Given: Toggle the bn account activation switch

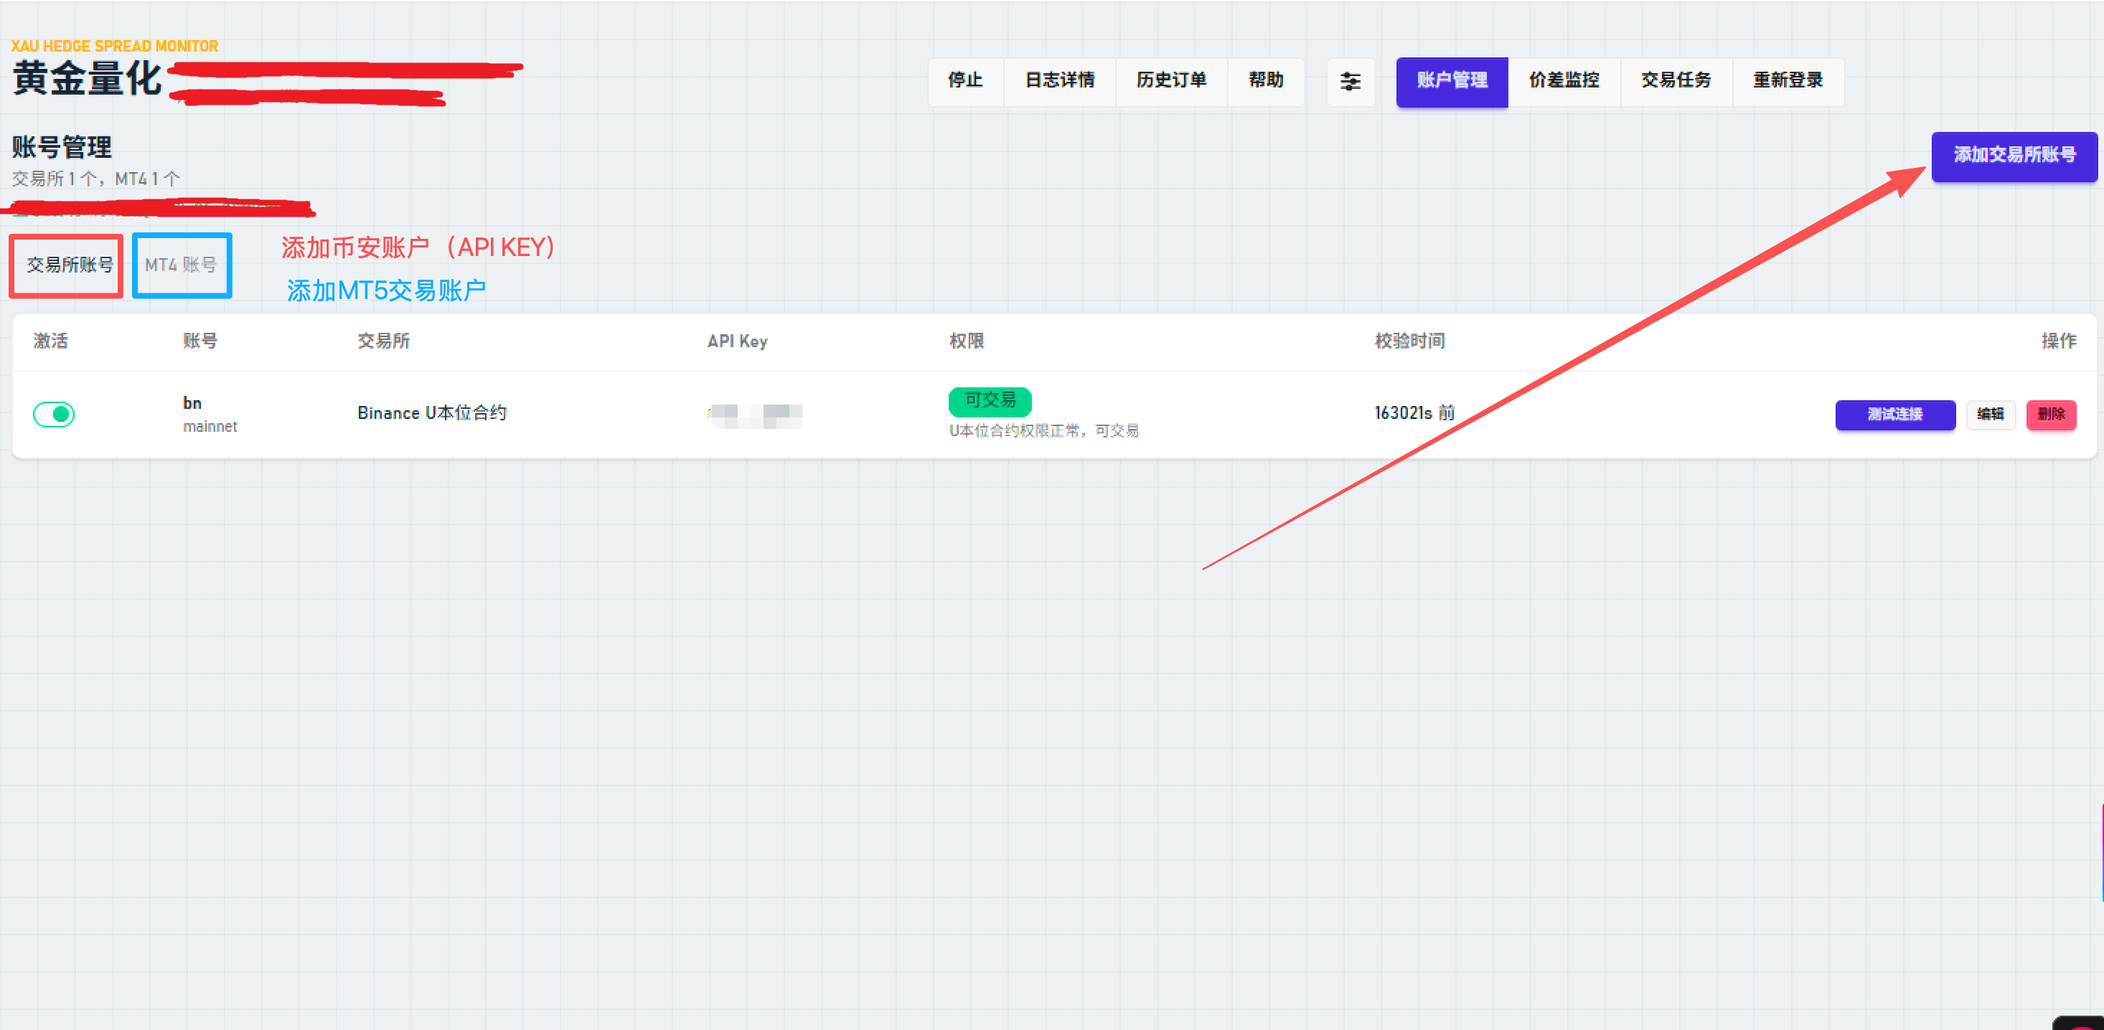Looking at the screenshot, I should (54, 415).
